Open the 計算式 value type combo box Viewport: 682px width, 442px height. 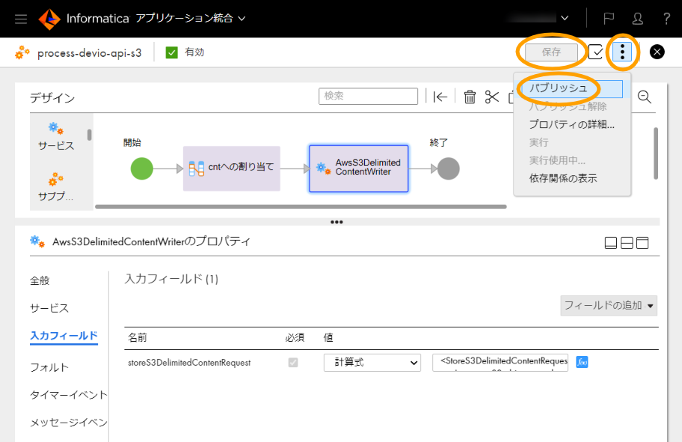click(372, 362)
